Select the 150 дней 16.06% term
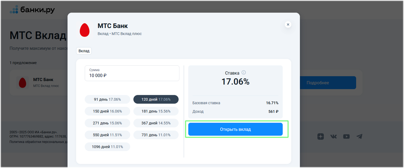404x168 pixels. (107, 111)
